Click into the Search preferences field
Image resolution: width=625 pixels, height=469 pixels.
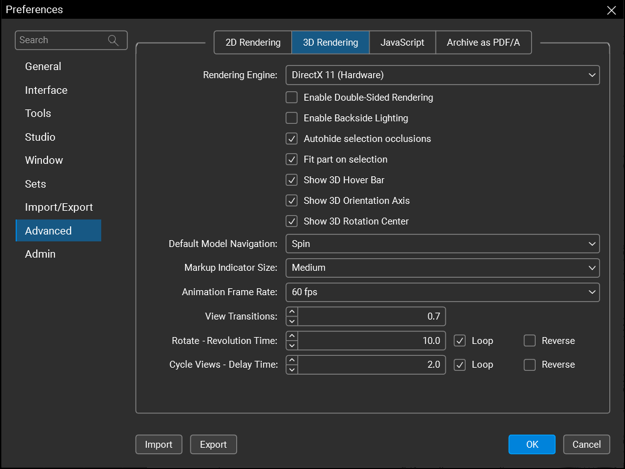click(x=61, y=40)
